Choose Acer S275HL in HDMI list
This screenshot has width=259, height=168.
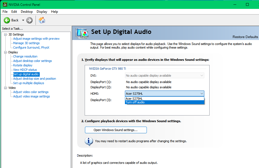pos(165,99)
